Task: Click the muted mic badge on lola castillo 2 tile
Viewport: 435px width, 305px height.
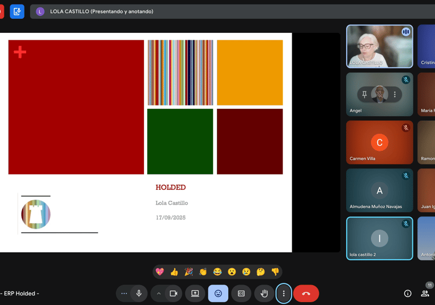Action: coord(406,224)
